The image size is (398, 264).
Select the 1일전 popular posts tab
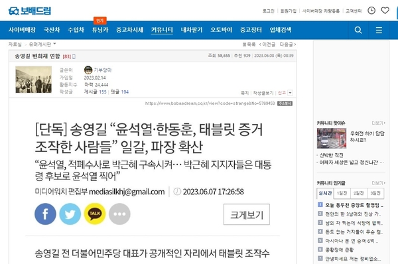[x=342, y=193]
